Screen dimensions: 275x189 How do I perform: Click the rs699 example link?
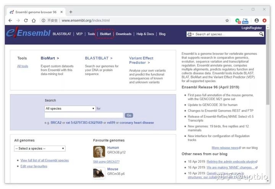click(111, 123)
